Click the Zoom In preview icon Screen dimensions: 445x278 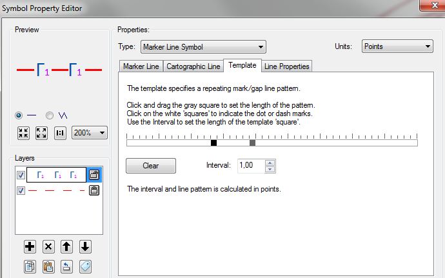point(23,133)
